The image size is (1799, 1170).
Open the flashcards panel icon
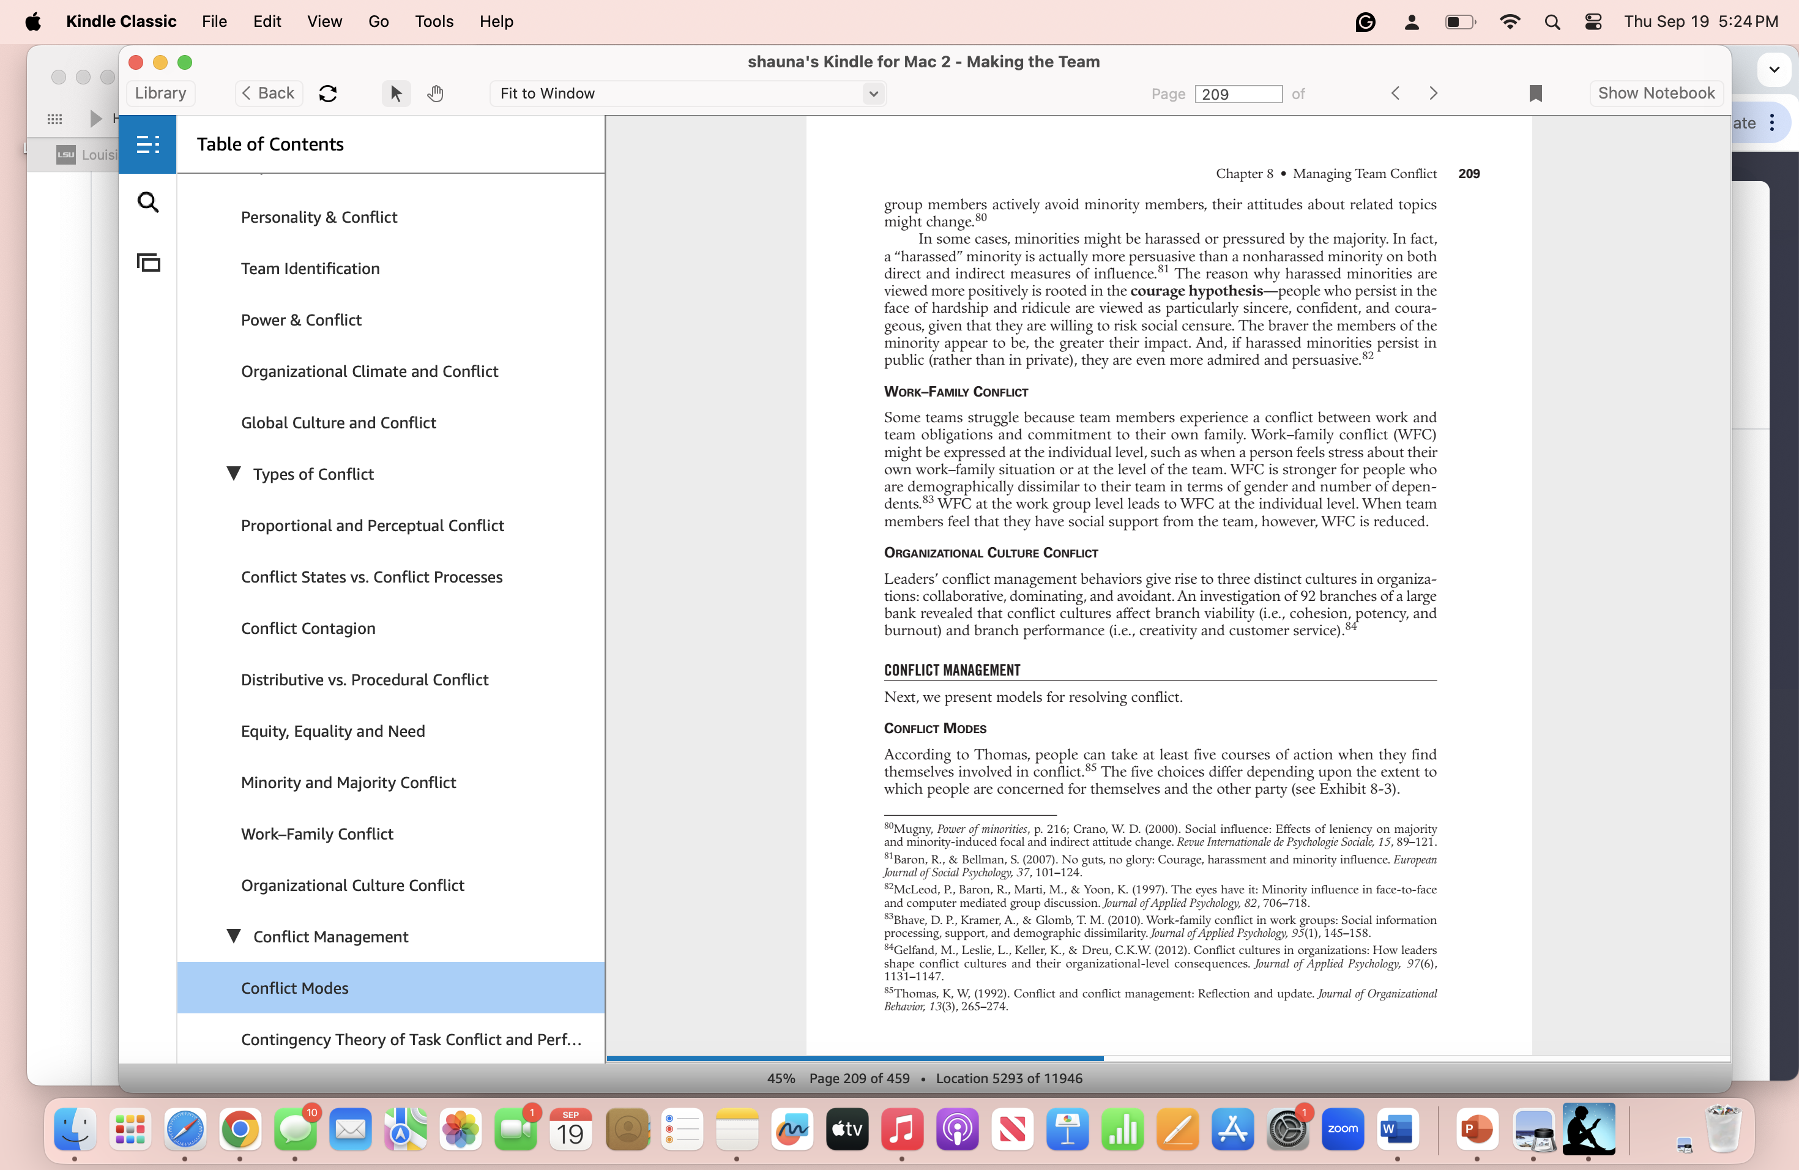click(147, 263)
